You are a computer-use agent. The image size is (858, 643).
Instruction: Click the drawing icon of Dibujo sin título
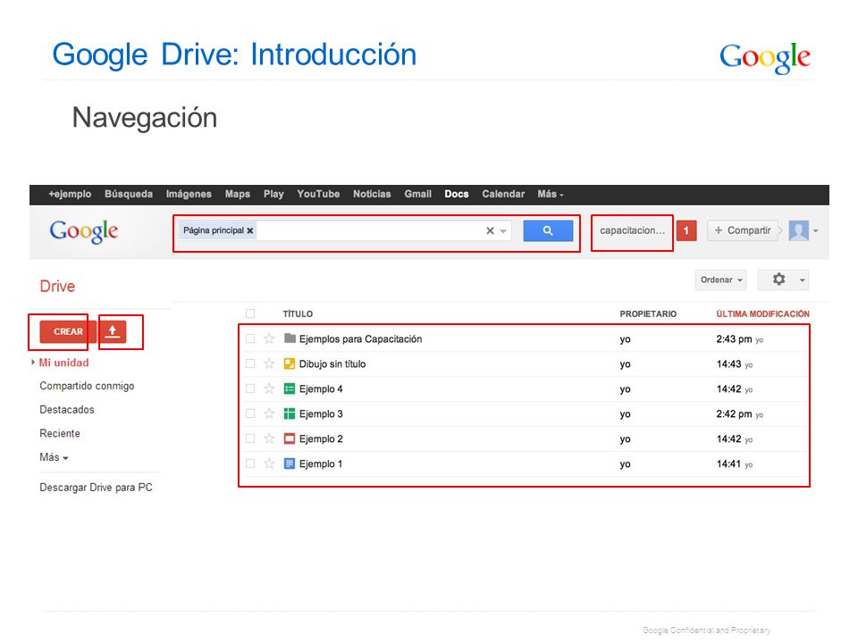[x=290, y=363]
